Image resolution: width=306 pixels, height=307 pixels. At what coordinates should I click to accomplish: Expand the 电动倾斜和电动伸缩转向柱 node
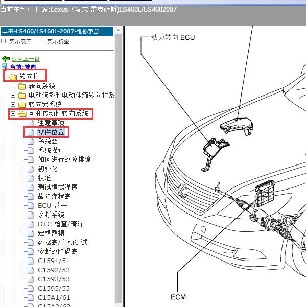pos(13,96)
